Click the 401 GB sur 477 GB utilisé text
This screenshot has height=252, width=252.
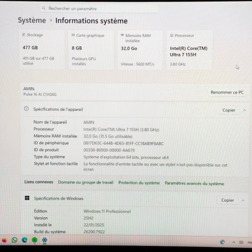point(38,61)
